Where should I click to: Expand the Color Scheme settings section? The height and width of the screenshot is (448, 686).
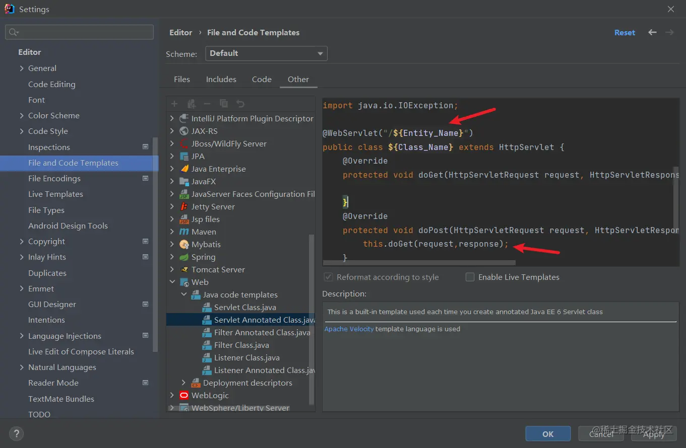22,116
